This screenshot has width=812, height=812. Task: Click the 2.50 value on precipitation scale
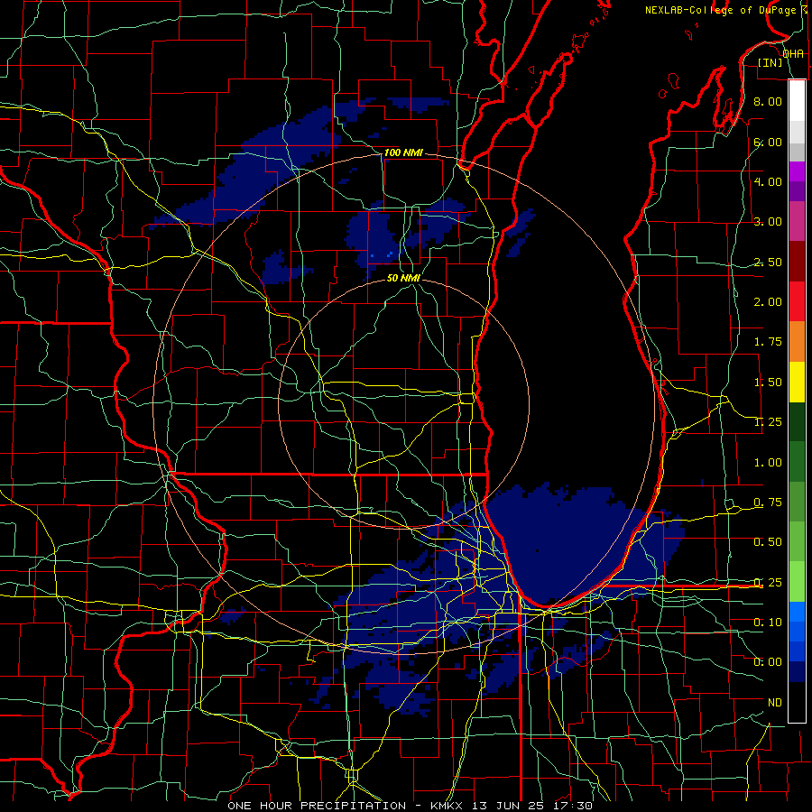[x=768, y=262]
